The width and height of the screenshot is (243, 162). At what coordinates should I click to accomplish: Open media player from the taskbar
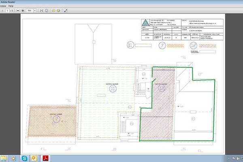(14, 158)
